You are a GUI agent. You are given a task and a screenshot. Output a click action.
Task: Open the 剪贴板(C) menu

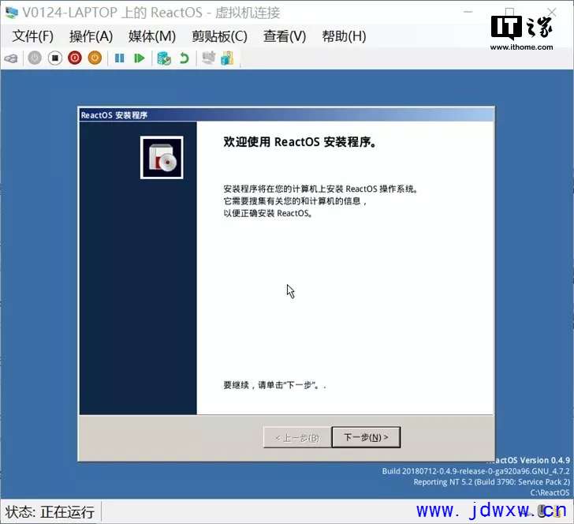coord(220,36)
